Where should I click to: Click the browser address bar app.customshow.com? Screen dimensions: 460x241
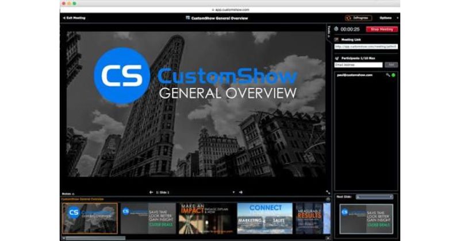coord(231,10)
